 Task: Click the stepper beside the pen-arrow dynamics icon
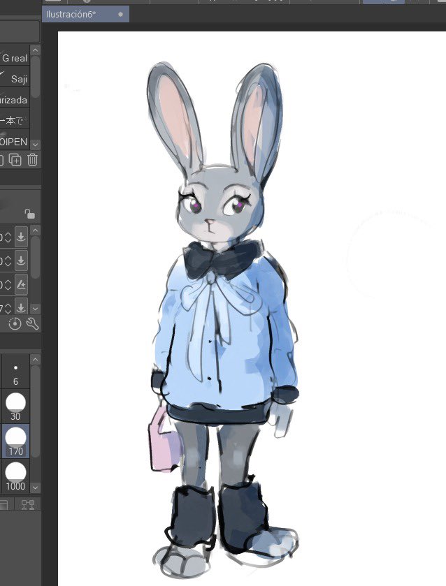(x=8, y=285)
